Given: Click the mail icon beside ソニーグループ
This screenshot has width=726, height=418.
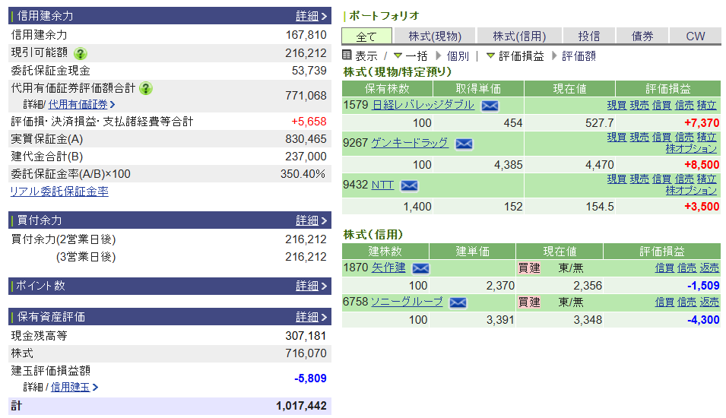Looking at the screenshot, I should 458,302.
